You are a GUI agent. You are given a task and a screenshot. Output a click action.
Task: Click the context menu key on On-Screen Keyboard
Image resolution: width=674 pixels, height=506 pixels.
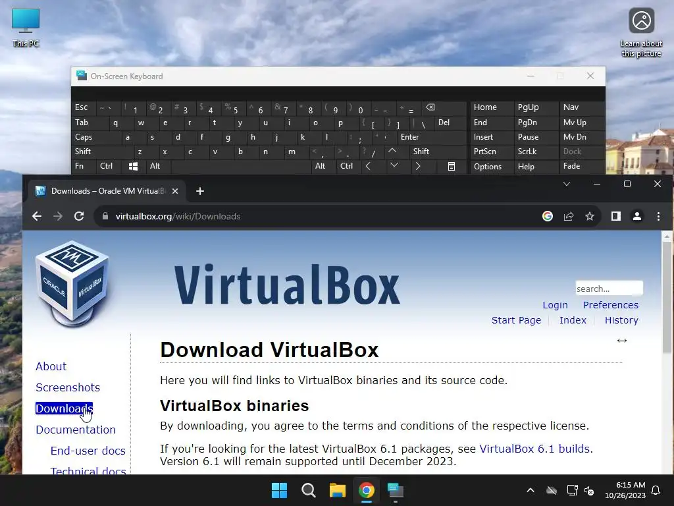click(452, 167)
